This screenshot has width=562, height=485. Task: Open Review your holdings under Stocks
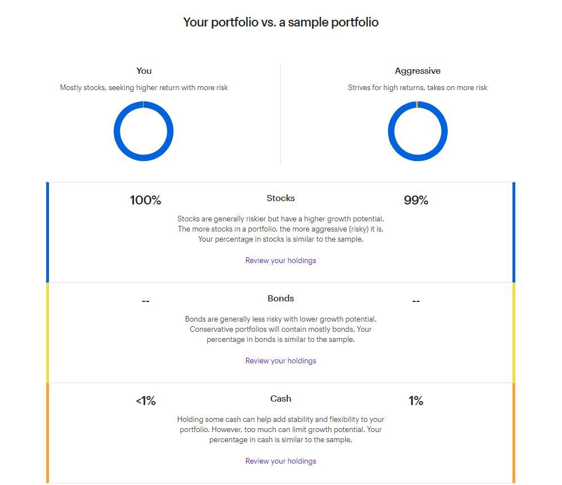pos(280,261)
